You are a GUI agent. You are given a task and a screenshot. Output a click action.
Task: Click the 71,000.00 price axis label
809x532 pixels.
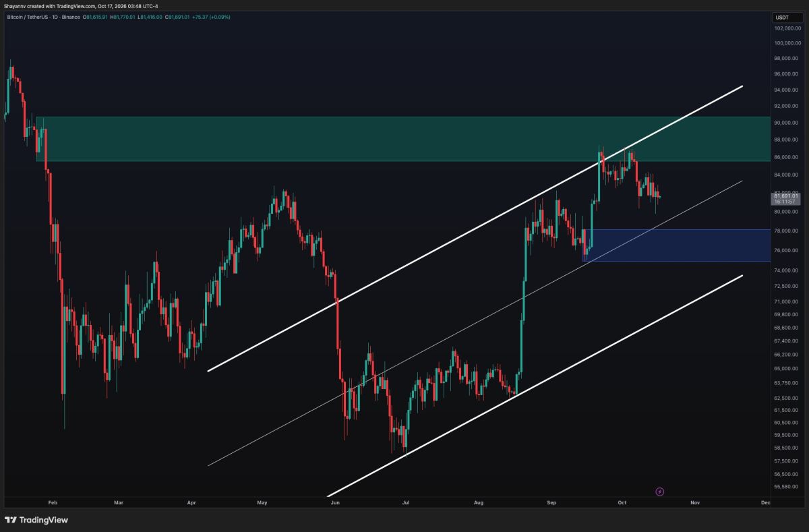(x=787, y=302)
